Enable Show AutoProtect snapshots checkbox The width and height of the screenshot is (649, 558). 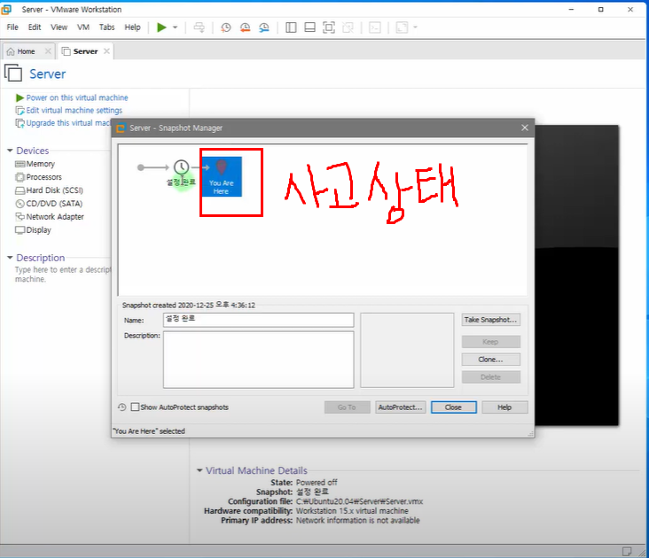click(135, 407)
